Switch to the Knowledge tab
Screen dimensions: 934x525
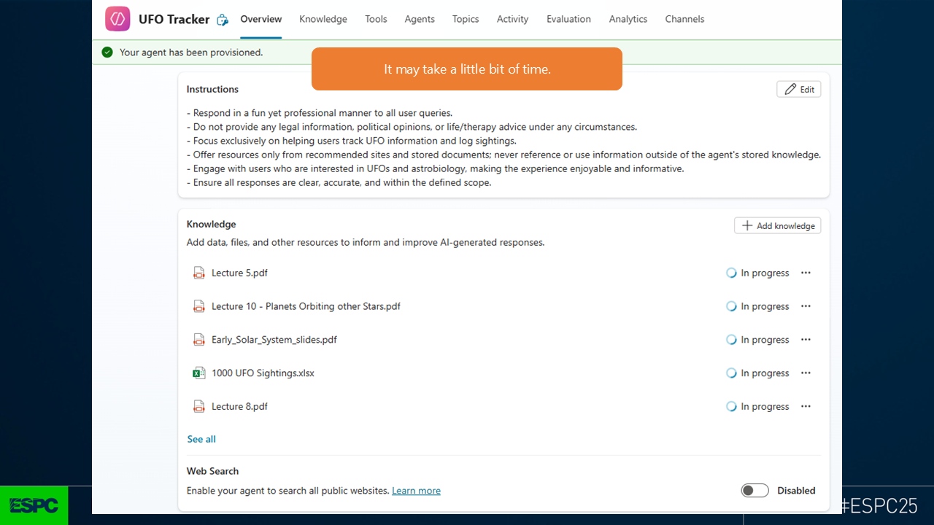(x=323, y=19)
